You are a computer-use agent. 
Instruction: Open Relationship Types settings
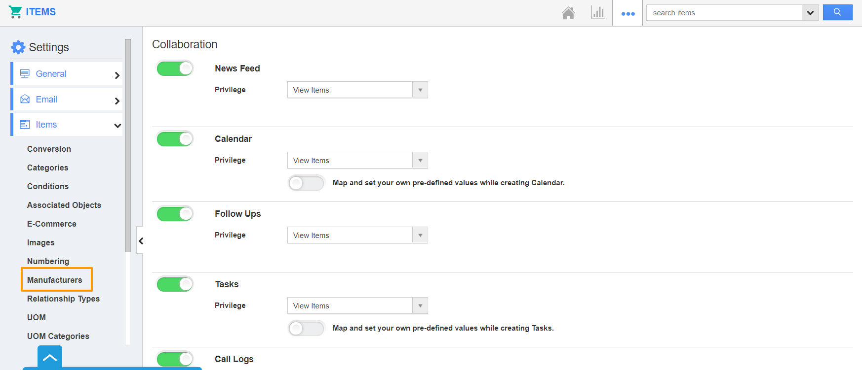point(64,299)
